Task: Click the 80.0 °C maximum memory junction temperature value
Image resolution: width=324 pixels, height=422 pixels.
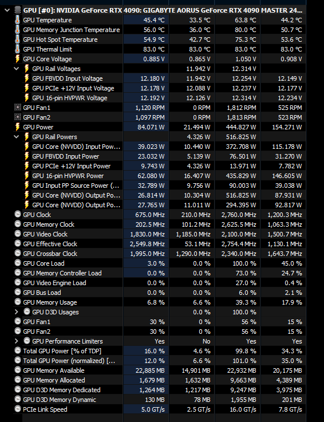Action: pyautogui.click(x=246, y=30)
